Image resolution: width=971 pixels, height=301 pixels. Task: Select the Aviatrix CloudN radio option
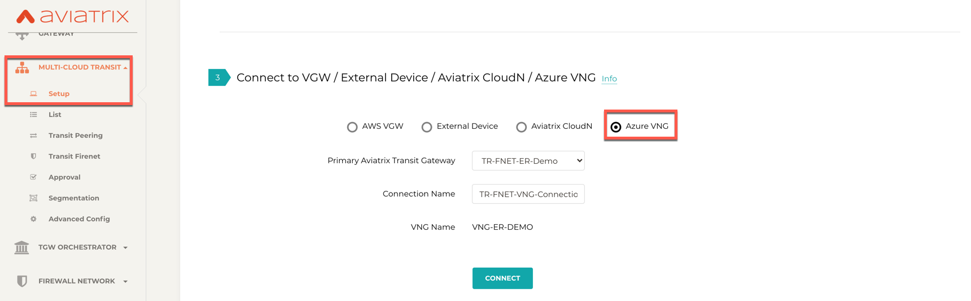522,127
